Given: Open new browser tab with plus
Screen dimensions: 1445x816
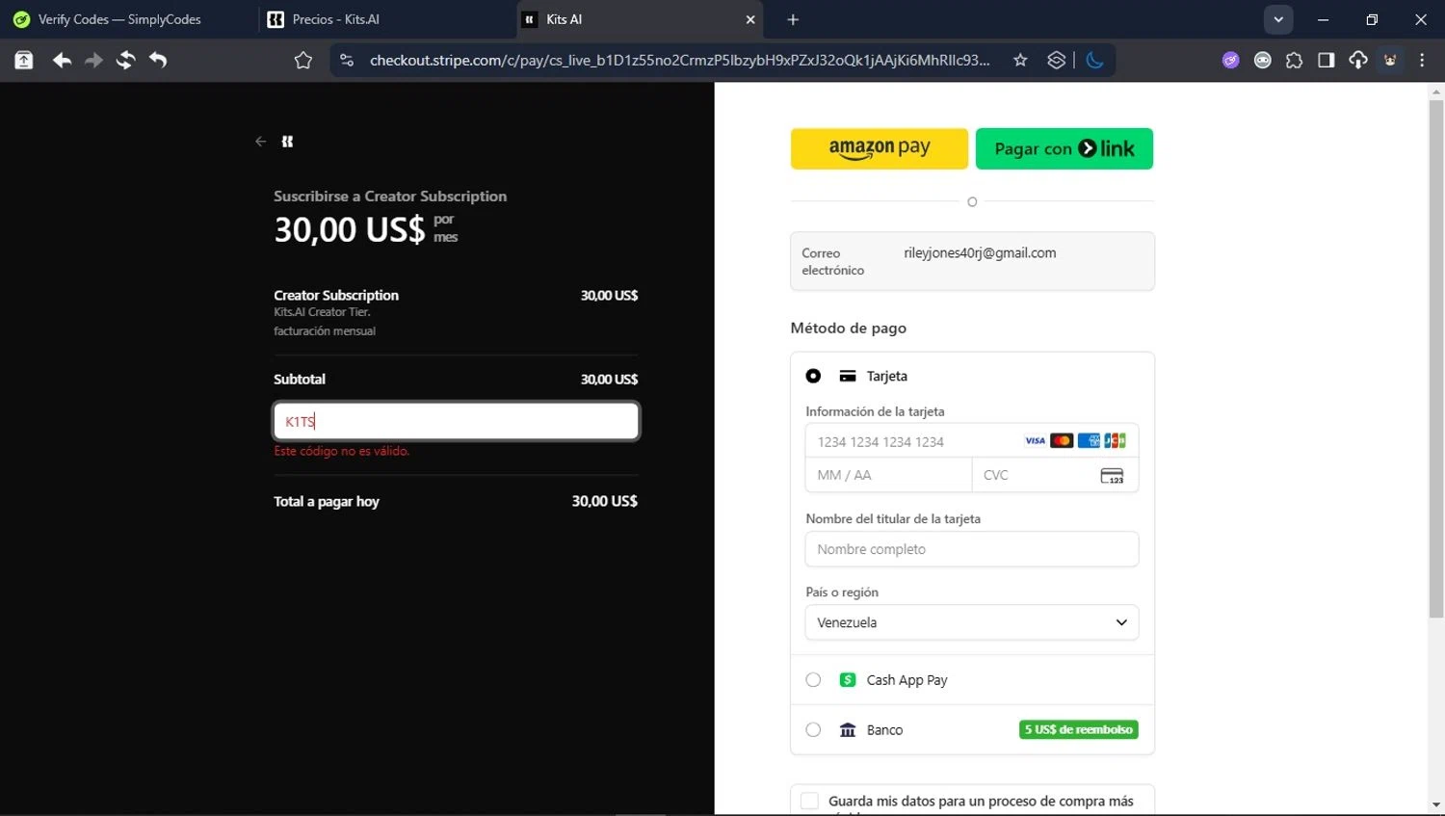Looking at the screenshot, I should tap(793, 19).
